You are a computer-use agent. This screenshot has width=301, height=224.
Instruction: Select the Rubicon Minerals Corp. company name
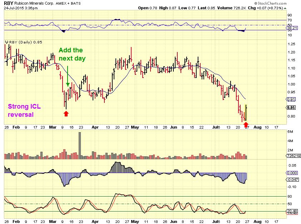pos(34,4)
